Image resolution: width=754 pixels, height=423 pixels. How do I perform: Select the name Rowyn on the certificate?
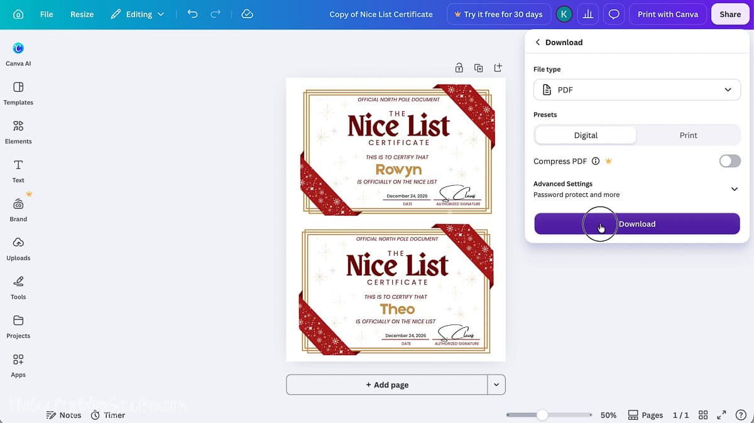click(x=398, y=169)
